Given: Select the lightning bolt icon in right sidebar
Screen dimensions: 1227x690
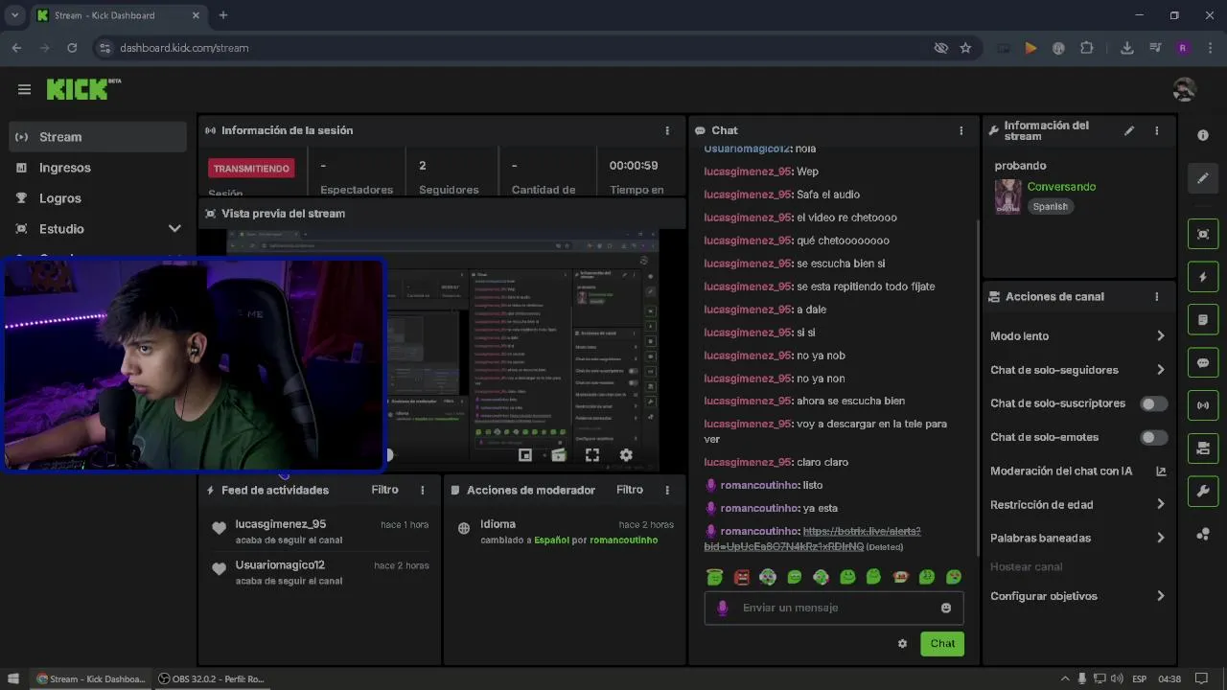Looking at the screenshot, I should point(1203,278).
